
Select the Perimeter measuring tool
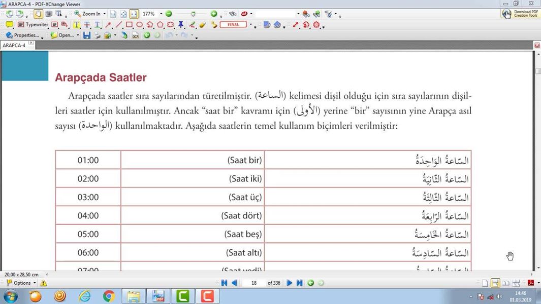(306, 24)
